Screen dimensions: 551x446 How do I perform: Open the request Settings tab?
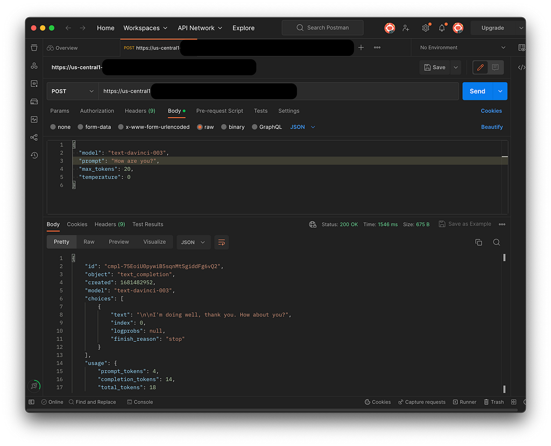(289, 111)
